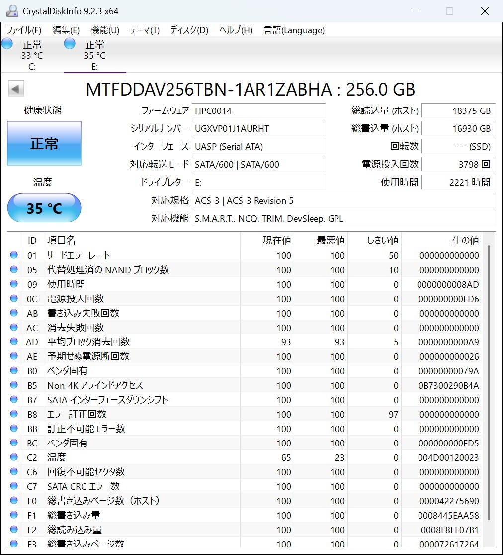The height and width of the screenshot is (555, 503).
Task: Click status orb for C6 回復不可能セクタ数 row
Action: click(14, 471)
